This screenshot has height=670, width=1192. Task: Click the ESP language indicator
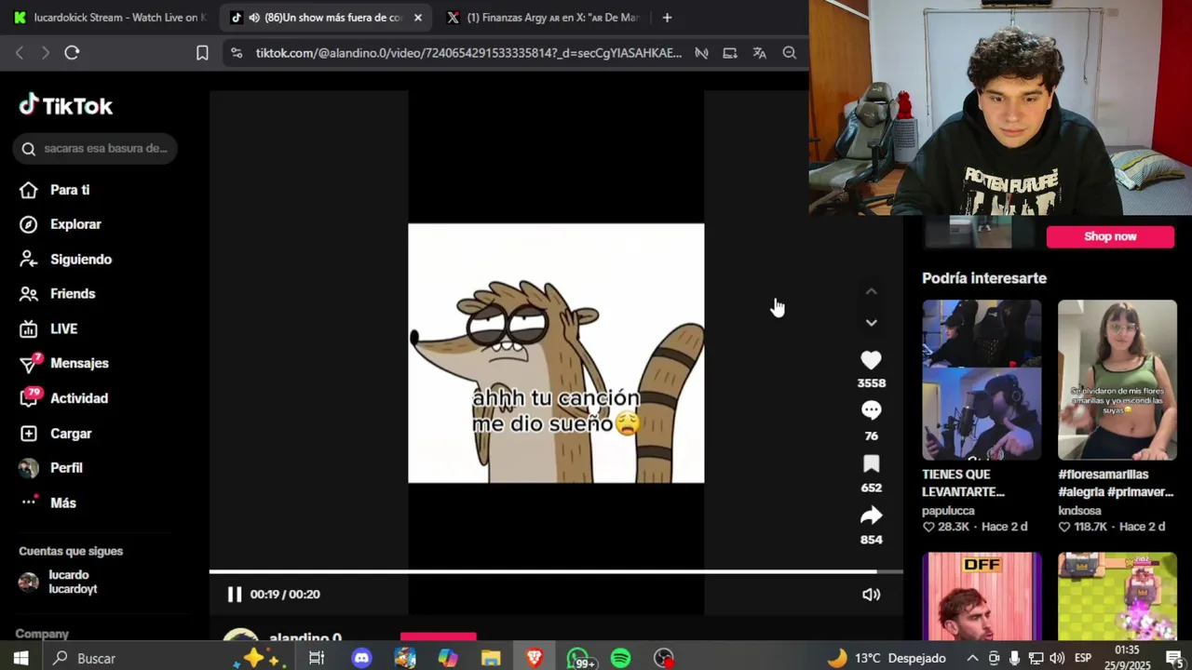(1083, 658)
